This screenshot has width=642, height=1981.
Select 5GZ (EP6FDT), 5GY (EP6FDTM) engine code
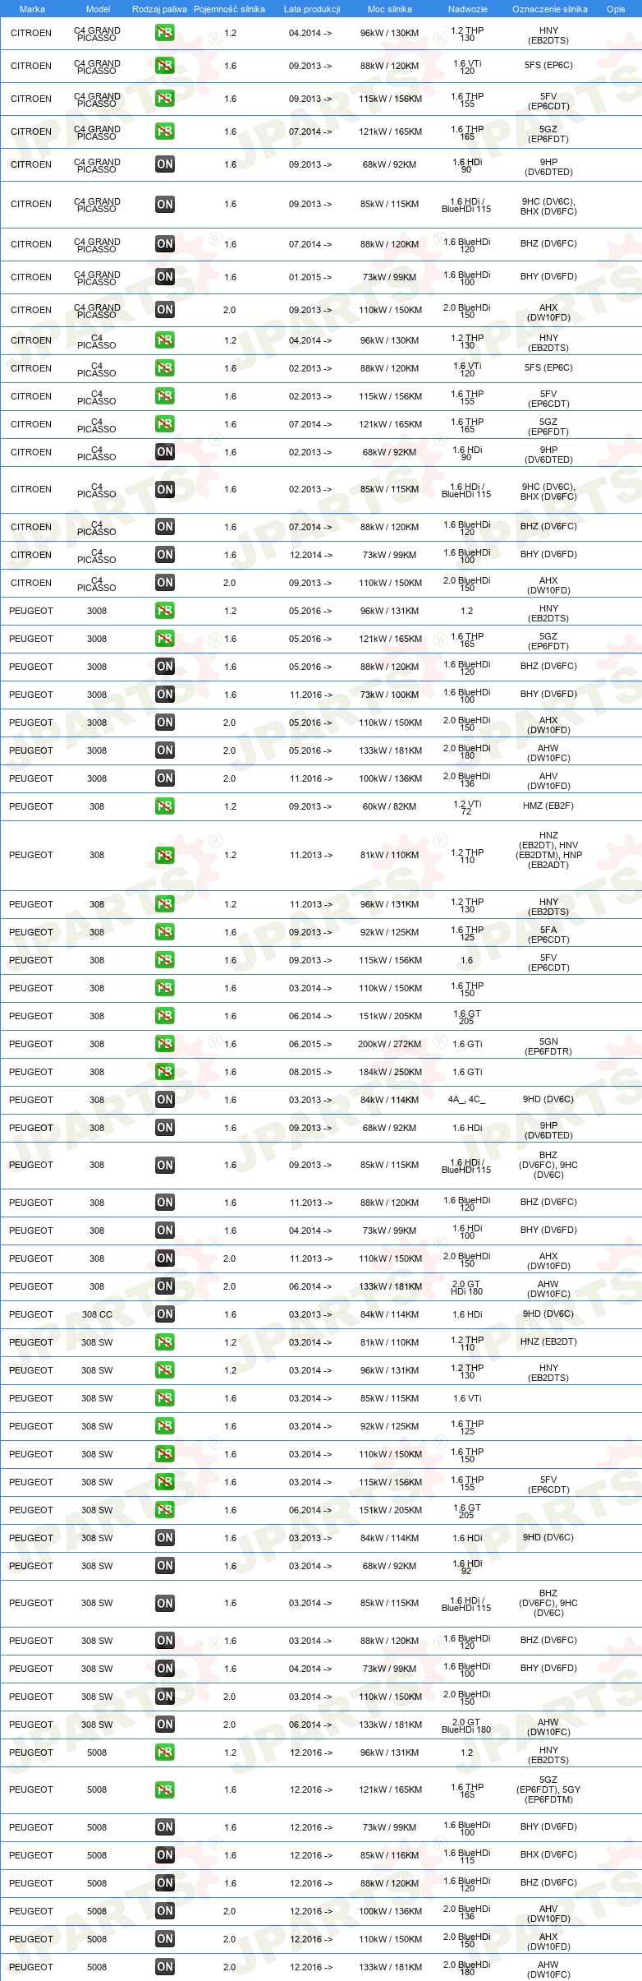pyautogui.click(x=548, y=1789)
